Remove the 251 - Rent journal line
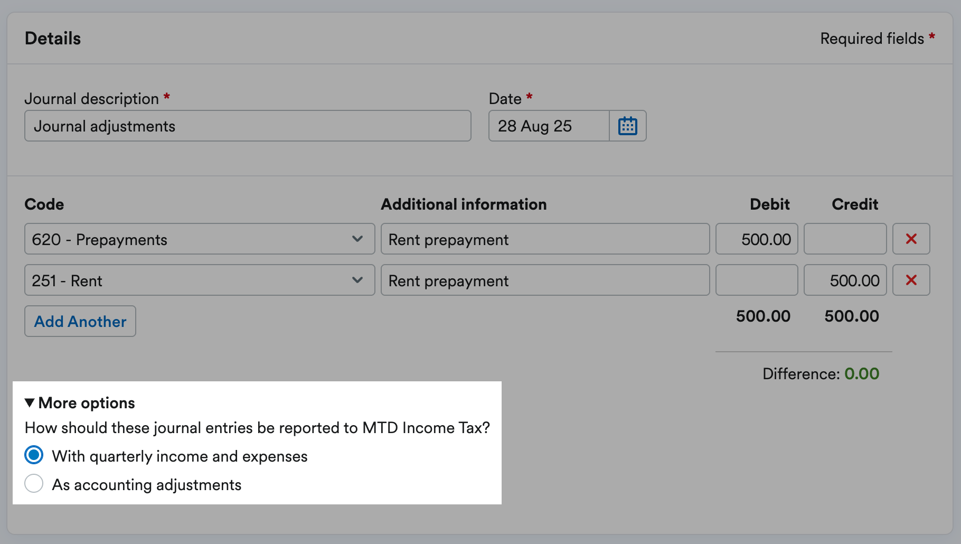Image resolution: width=961 pixels, height=544 pixels. 911,280
